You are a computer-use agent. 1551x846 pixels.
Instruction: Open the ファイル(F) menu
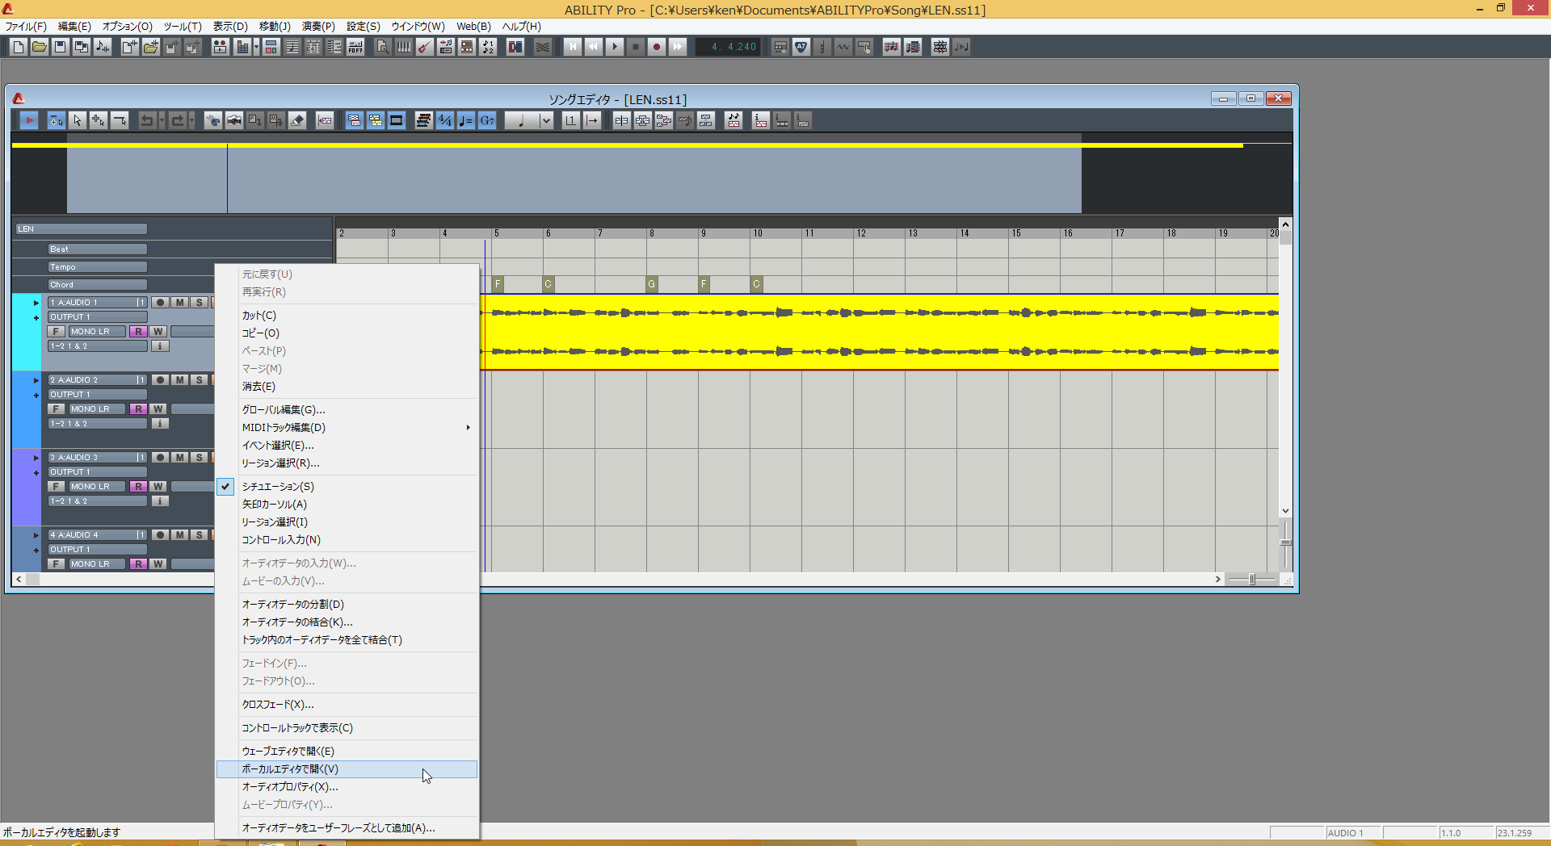coord(26,27)
